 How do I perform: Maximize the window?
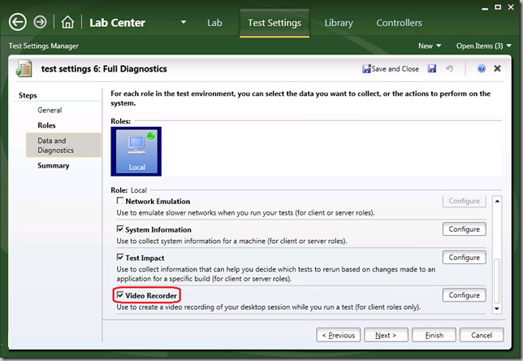point(498,7)
